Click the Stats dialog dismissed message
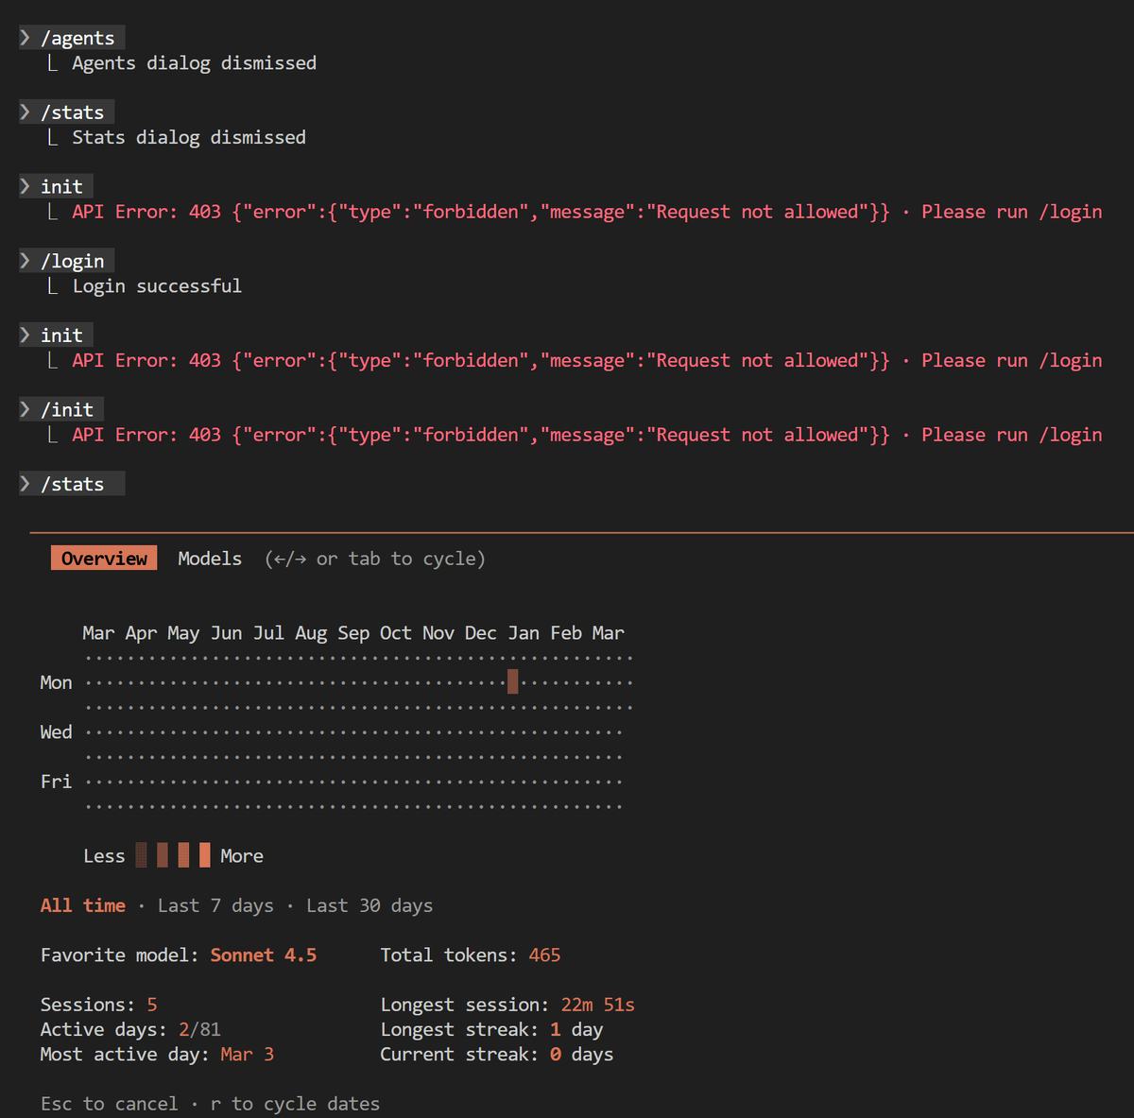Screen dimensions: 1134x1118 (x=189, y=137)
